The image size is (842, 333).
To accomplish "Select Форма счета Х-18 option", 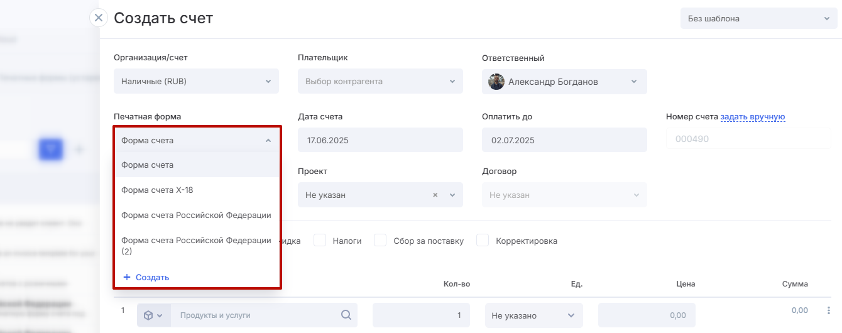I will coord(157,190).
